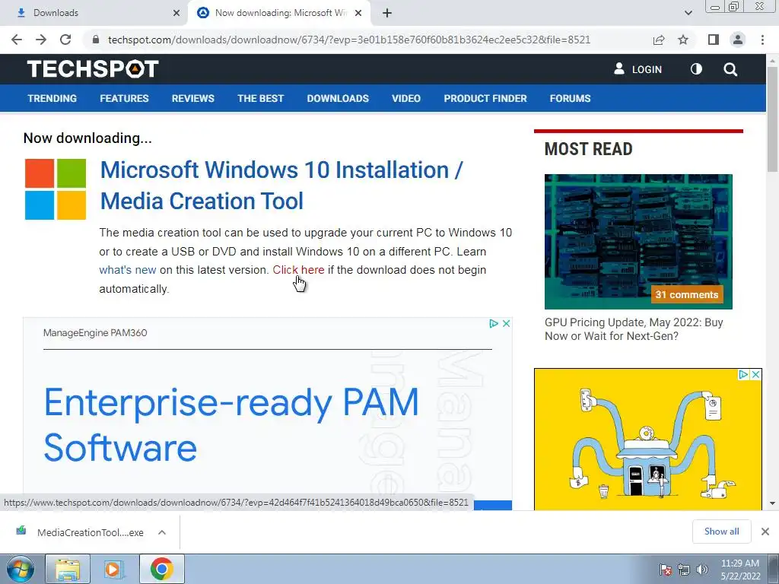The height and width of the screenshot is (584, 779).
Task: Click AdChoices icon on yellow ad
Action: [743, 374]
